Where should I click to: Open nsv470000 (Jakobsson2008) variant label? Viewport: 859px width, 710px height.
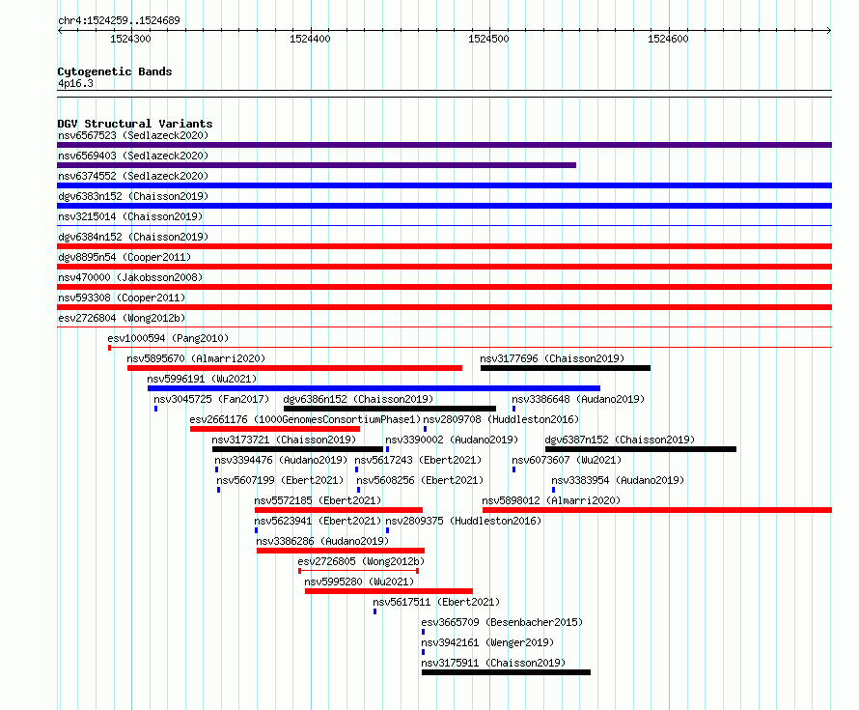[130, 277]
